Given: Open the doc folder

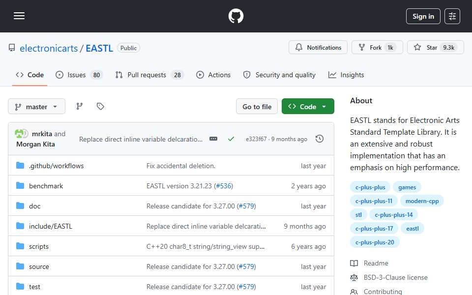Looking at the screenshot, I should [34, 206].
